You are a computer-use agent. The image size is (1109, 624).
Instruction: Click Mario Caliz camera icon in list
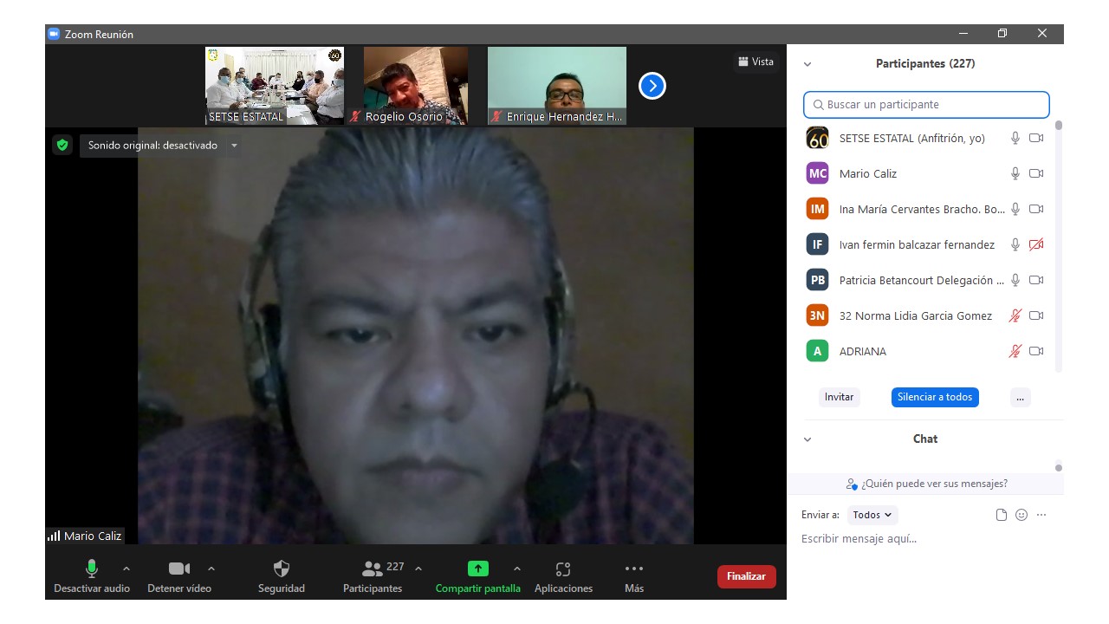tap(1036, 173)
